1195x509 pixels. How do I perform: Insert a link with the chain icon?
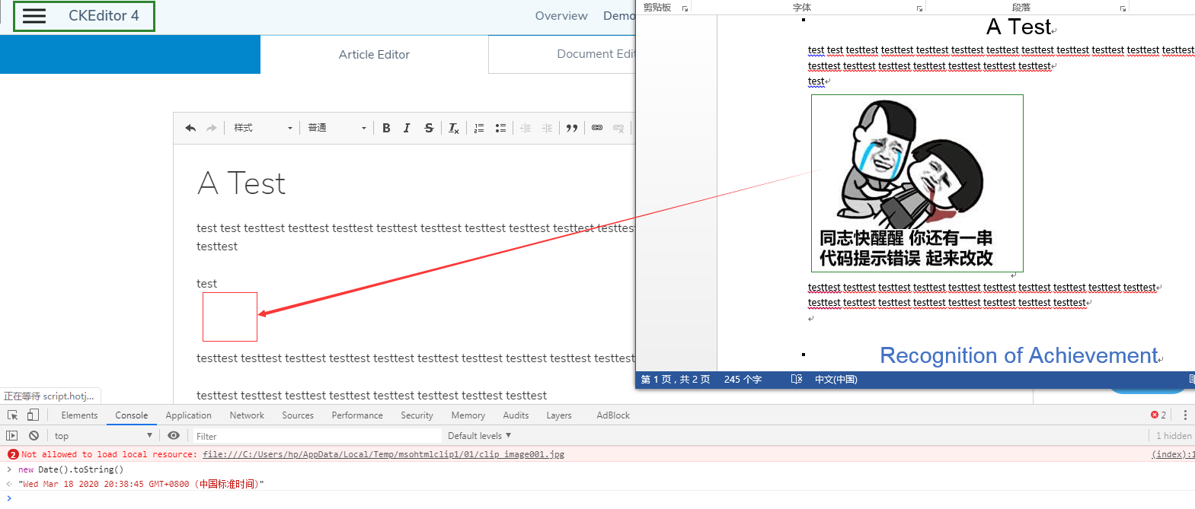(597, 128)
